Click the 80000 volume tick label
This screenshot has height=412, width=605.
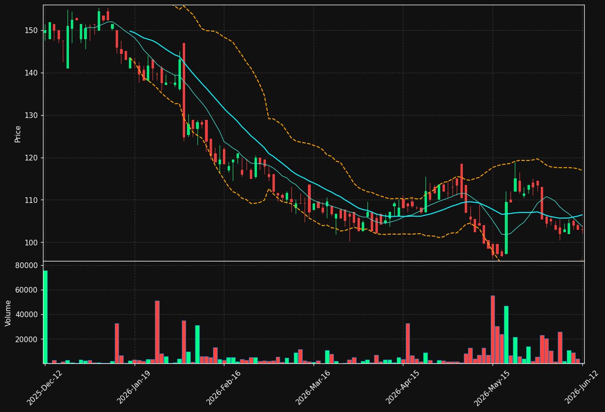point(27,265)
